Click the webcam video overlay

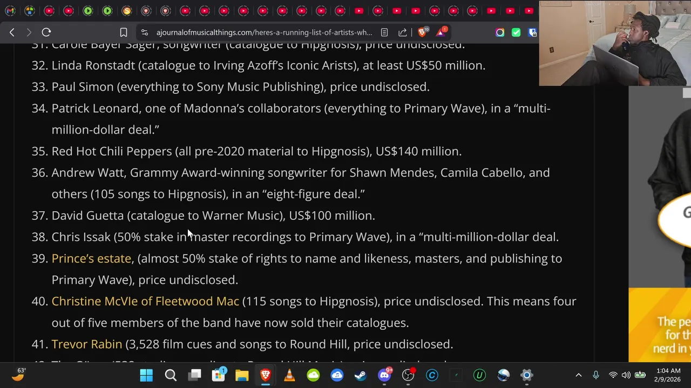click(x=615, y=43)
